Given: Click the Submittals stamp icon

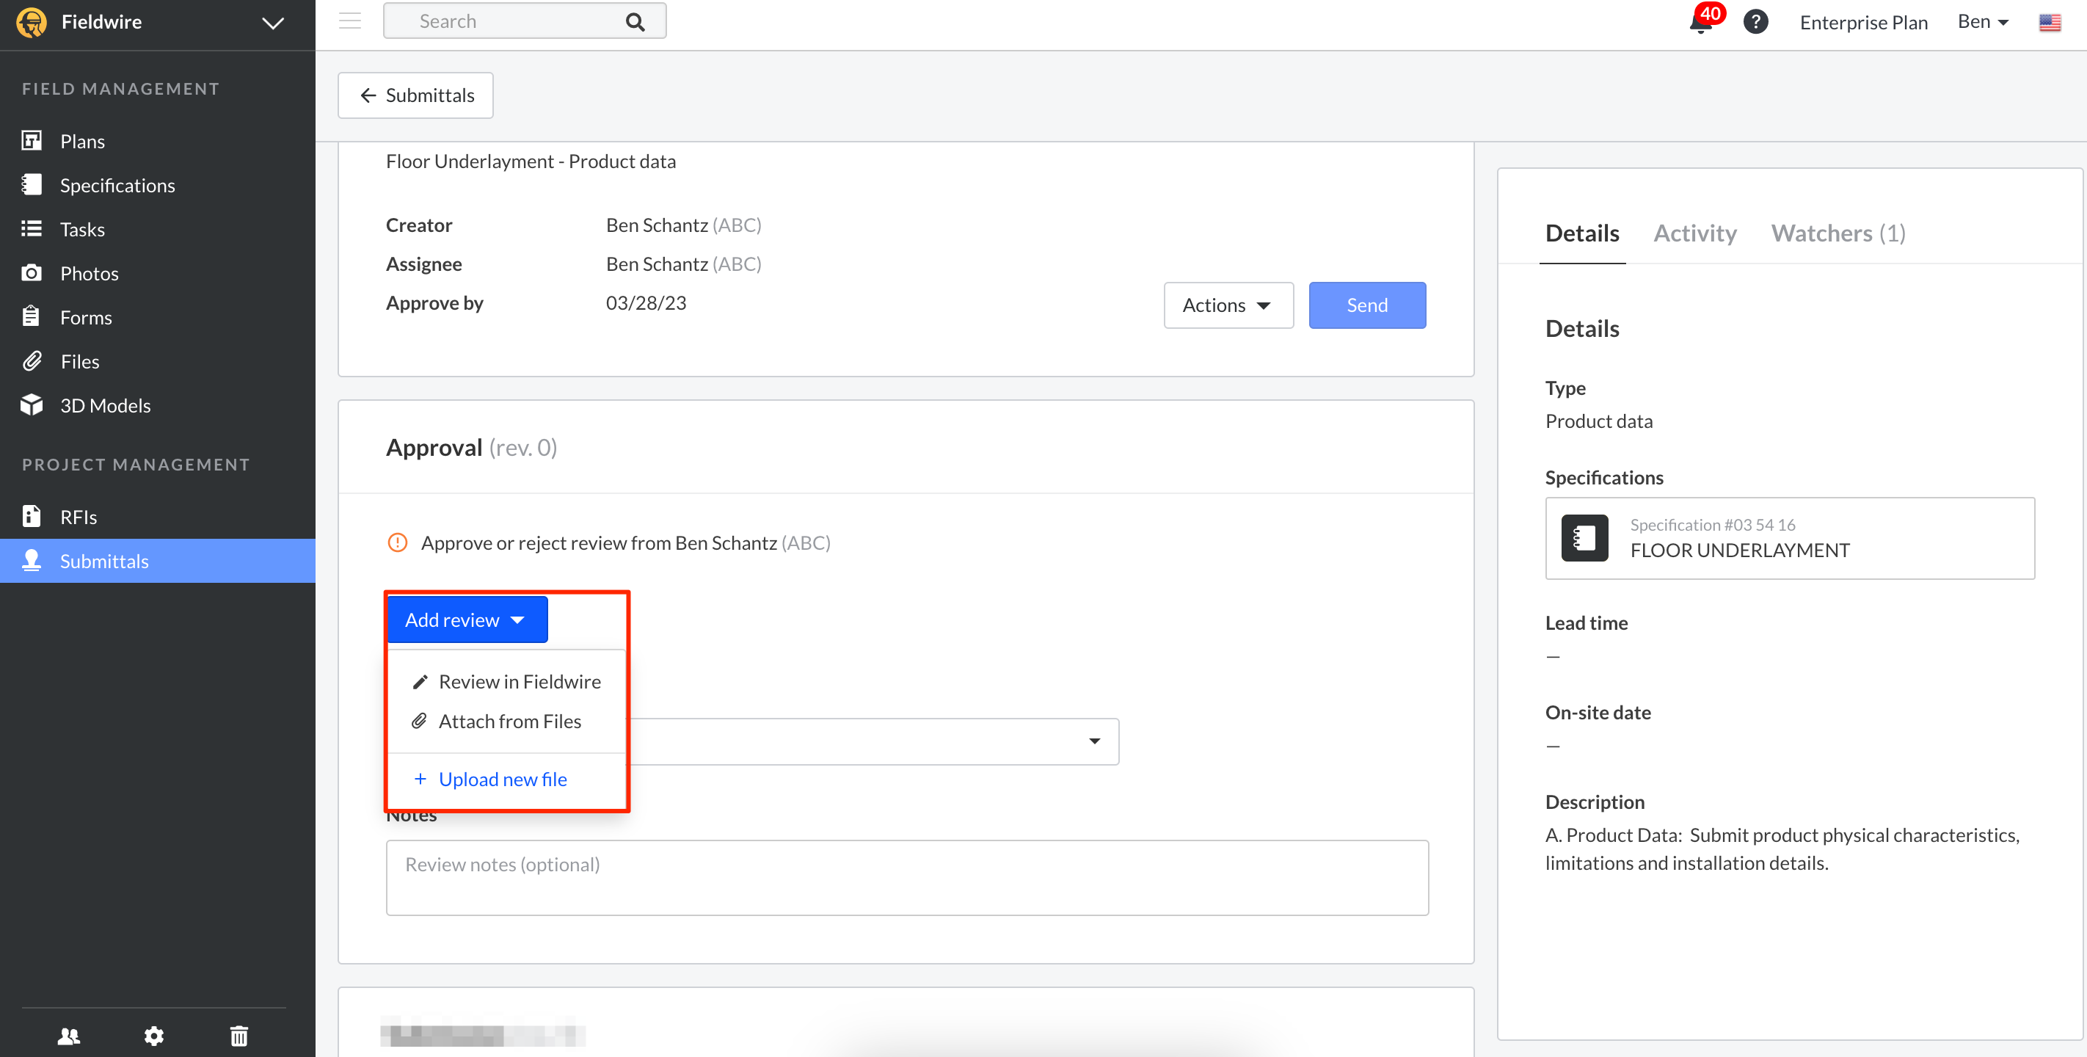Looking at the screenshot, I should [x=32, y=560].
